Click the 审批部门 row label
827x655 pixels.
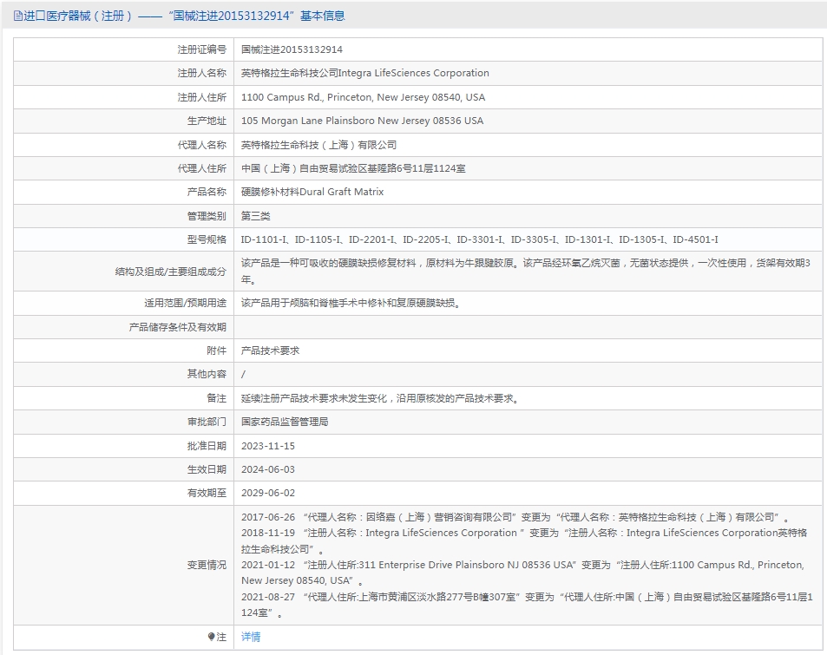pyautogui.click(x=207, y=422)
